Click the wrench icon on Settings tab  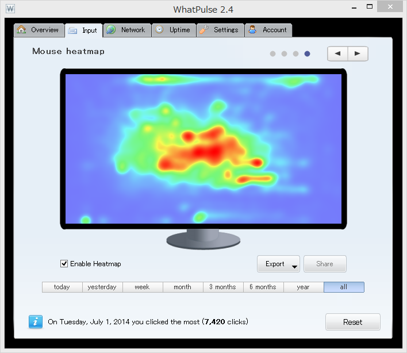pos(204,29)
